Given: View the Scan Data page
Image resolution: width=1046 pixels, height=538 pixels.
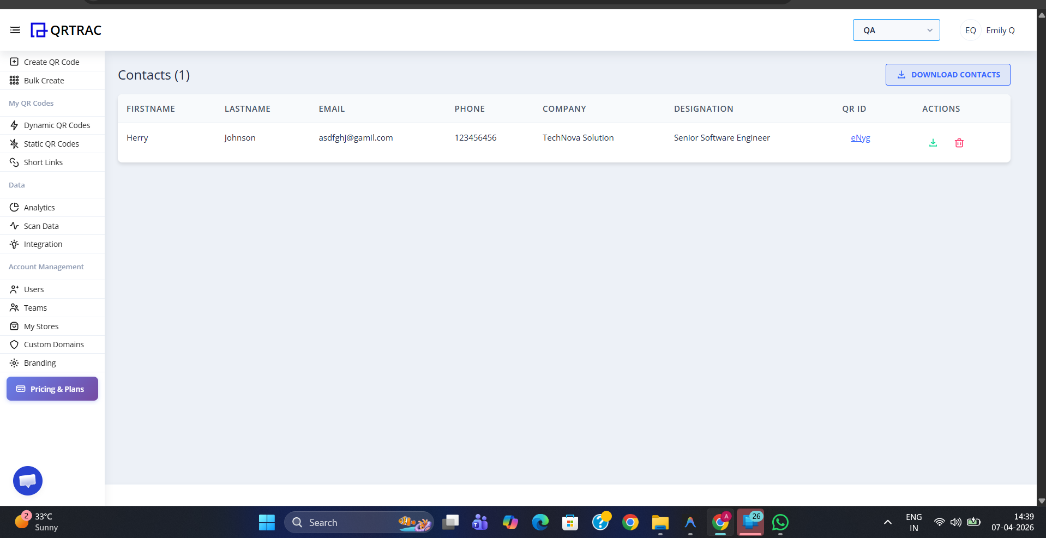Looking at the screenshot, I should coord(41,226).
